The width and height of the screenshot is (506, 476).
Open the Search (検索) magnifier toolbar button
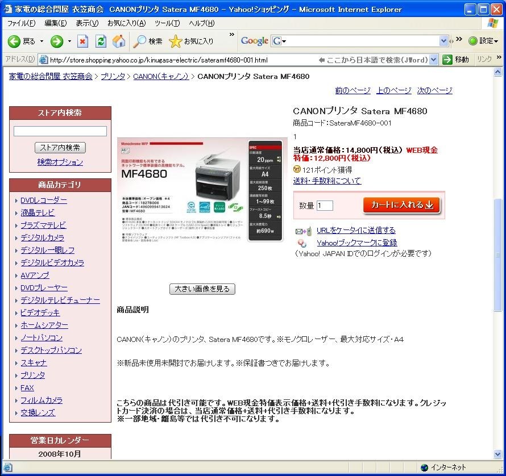point(147,41)
